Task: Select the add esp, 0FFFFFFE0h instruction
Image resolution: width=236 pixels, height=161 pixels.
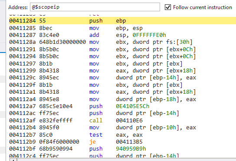Action: (122, 35)
